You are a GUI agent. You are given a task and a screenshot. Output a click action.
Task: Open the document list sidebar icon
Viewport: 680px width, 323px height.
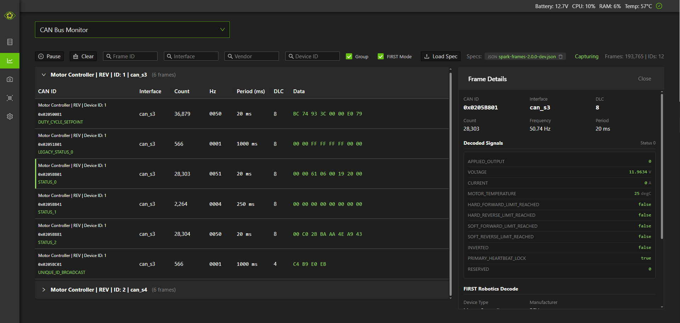click(10, 42)
